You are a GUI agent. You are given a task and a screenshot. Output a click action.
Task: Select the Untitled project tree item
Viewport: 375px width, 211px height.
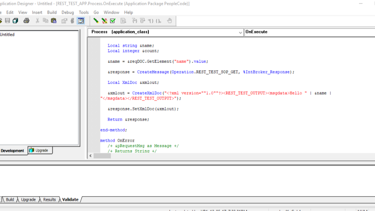7,34
